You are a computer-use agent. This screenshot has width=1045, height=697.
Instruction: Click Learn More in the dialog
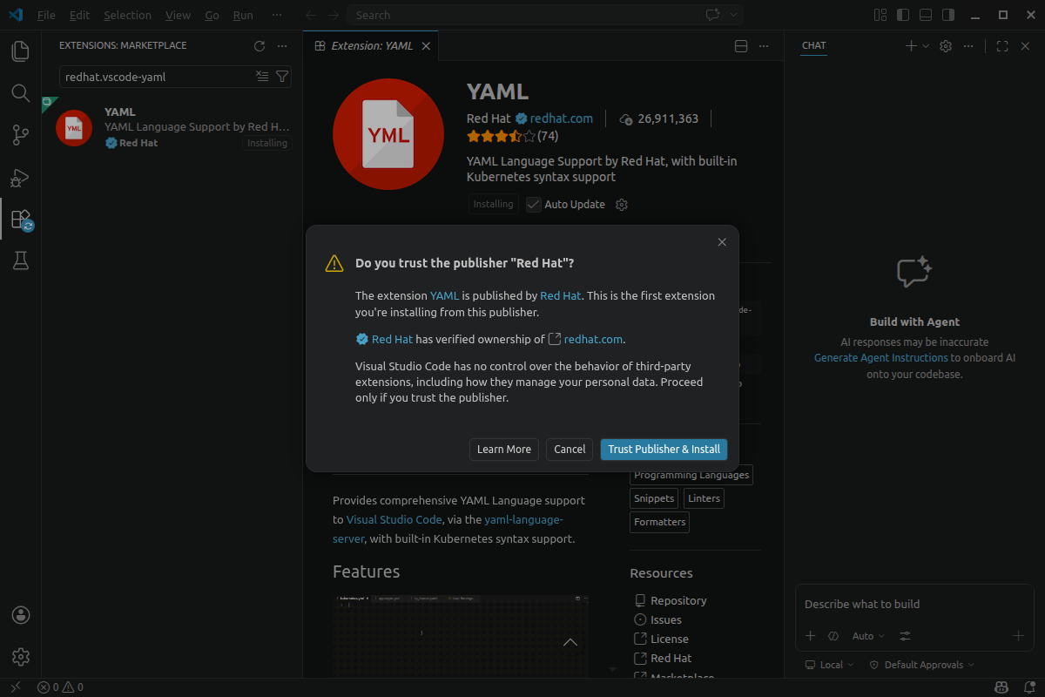click(x=504, y=450)
